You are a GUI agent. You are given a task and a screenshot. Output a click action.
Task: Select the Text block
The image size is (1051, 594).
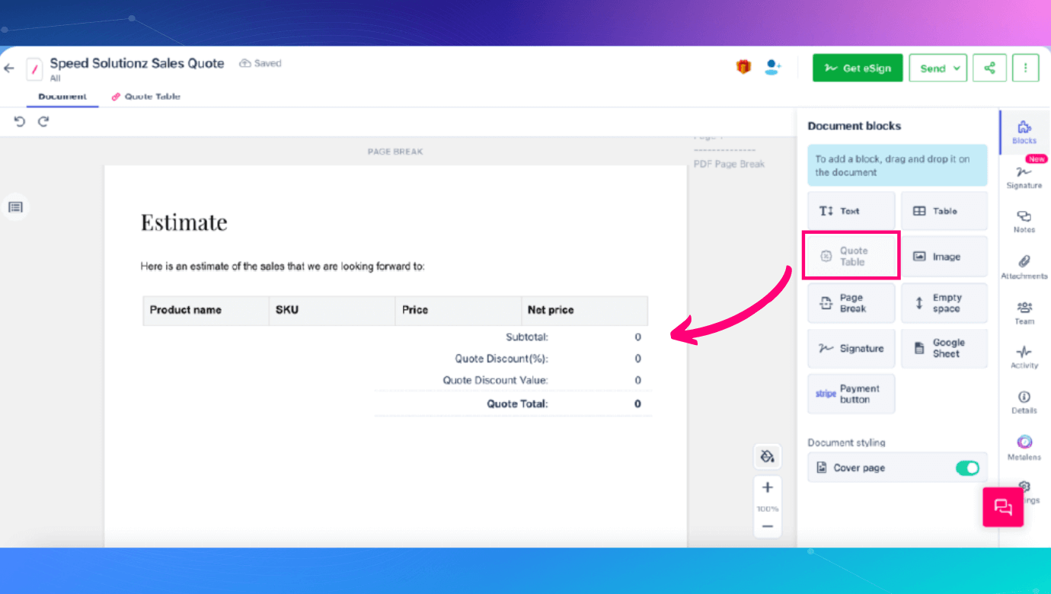(851, 211)
